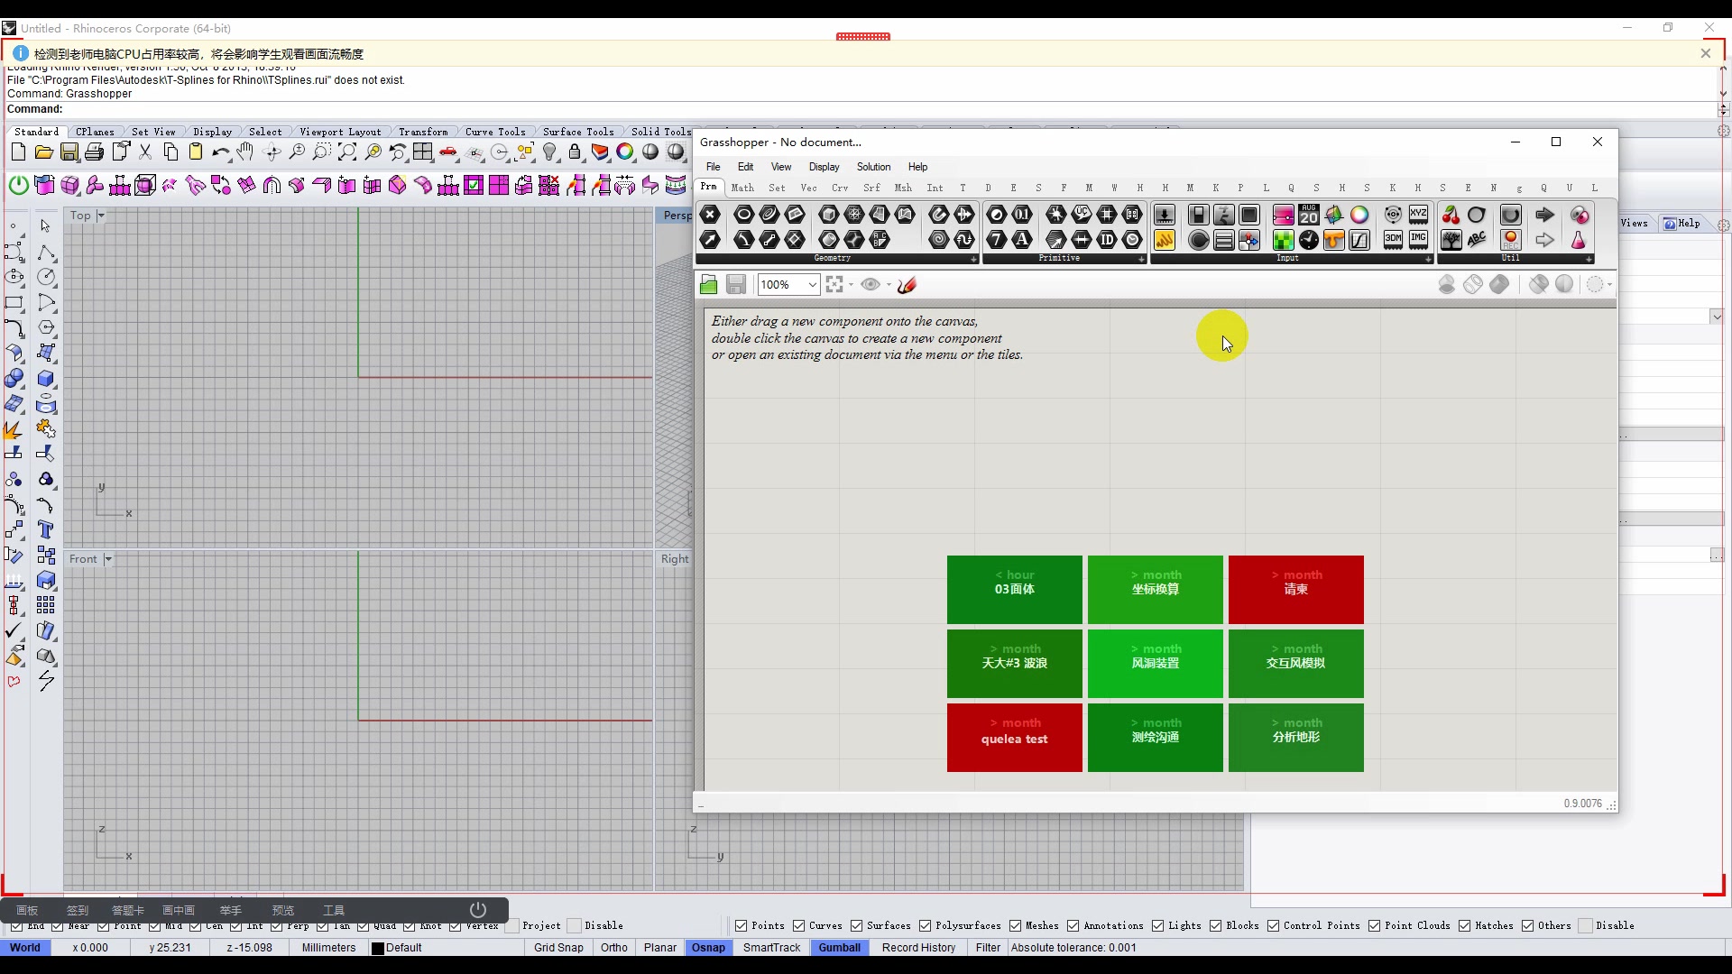Toggle the Curves selection filter checkbox
Screen dimensions: 1732x974
pos(798,926)
